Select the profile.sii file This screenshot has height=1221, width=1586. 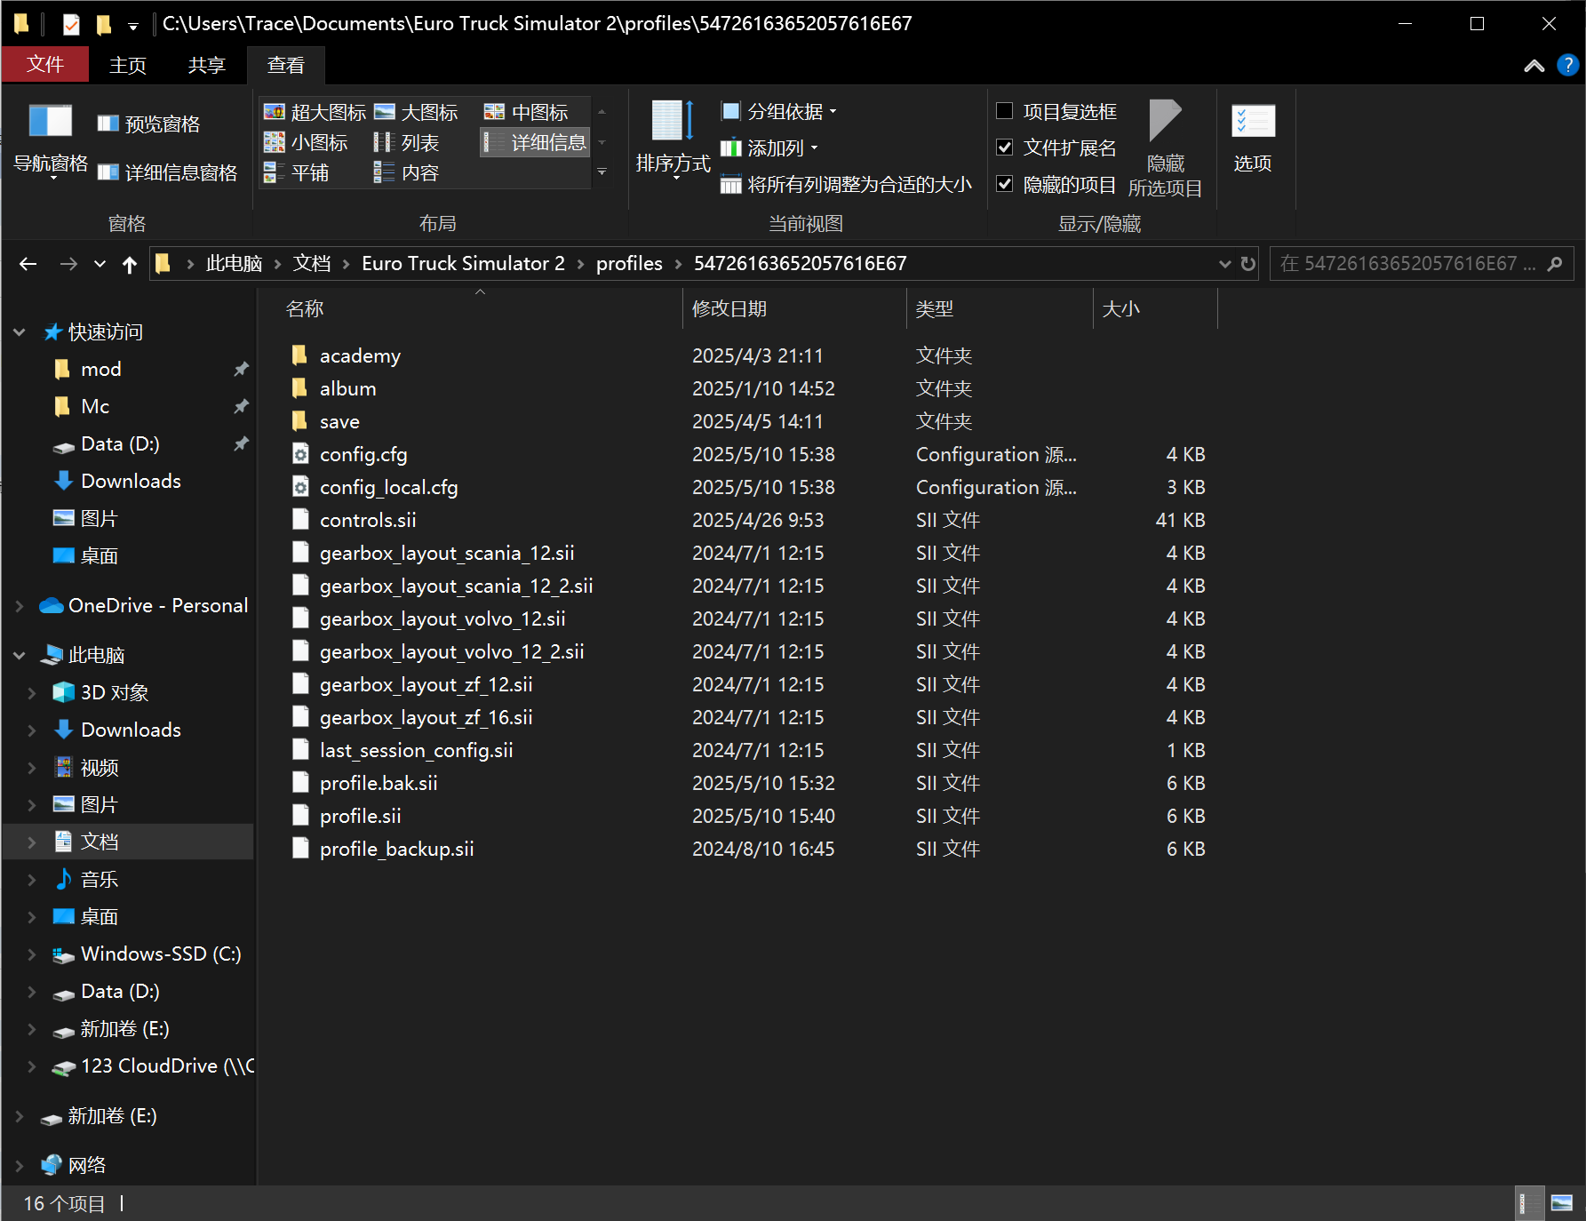[361, 816]
